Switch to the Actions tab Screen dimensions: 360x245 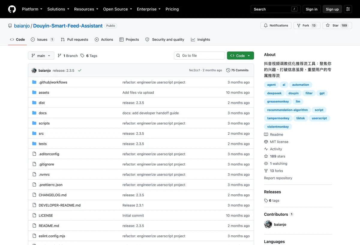[104, 40]
